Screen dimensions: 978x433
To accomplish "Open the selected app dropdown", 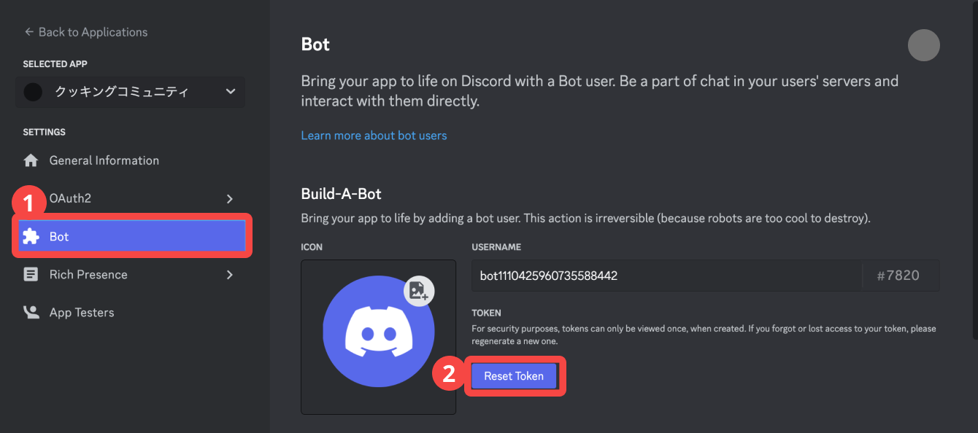I will tap(231, 92).
